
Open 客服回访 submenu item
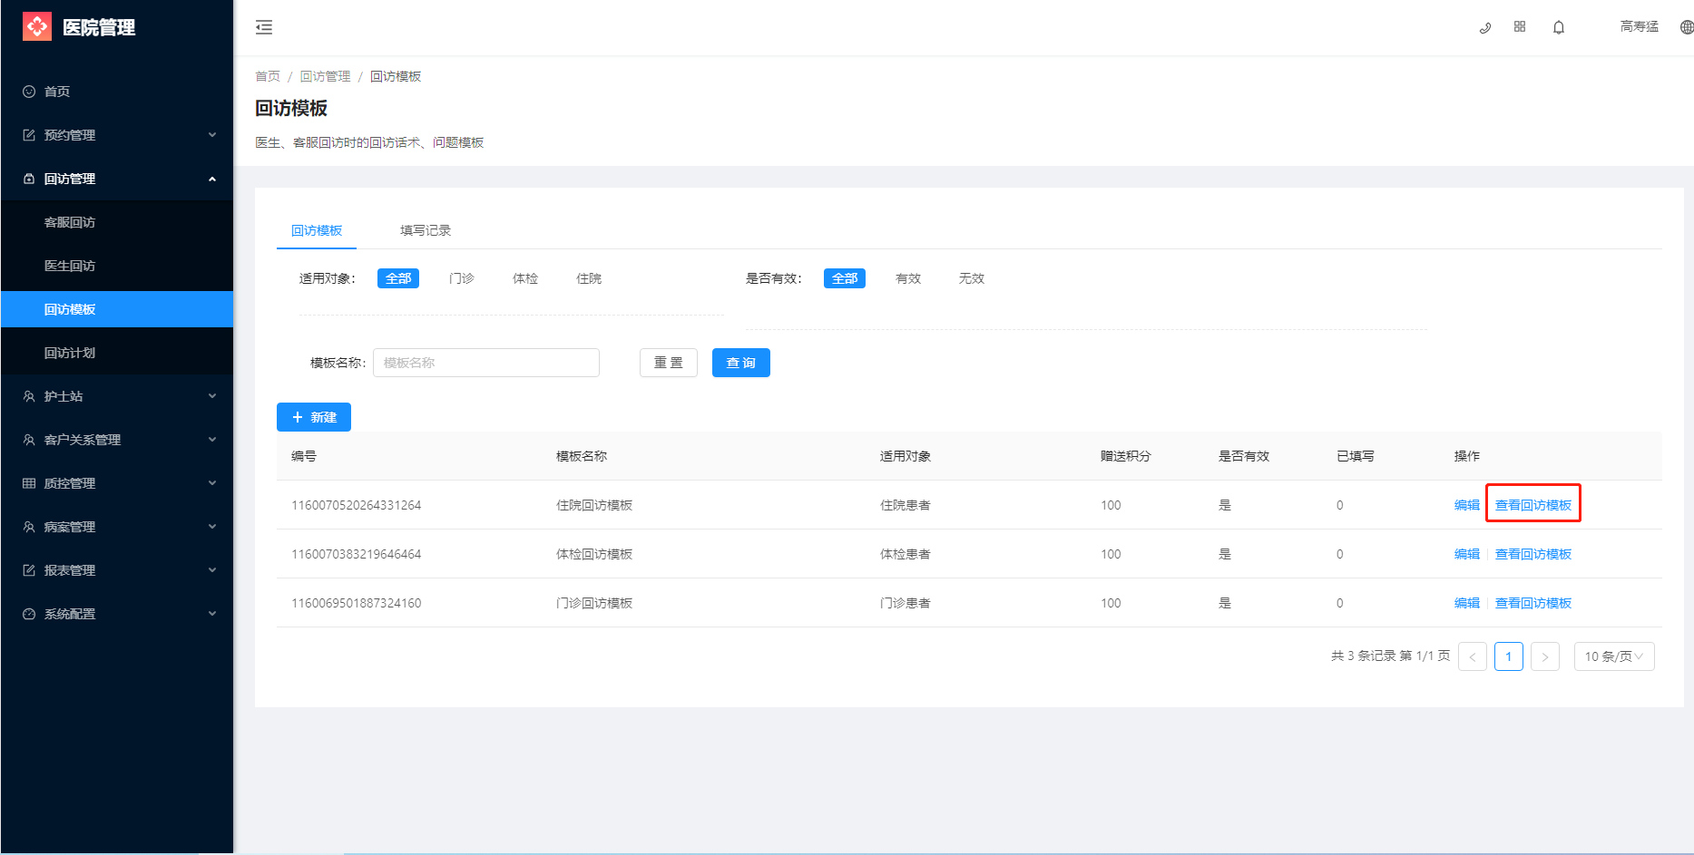click(117, 222)
